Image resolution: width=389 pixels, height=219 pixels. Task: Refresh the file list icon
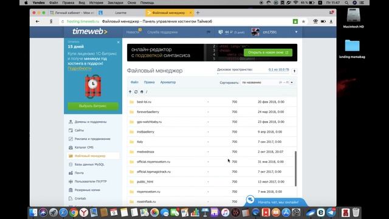(x=136, y=92)
